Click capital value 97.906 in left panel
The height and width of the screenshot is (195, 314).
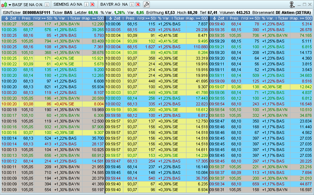point(98,127)
